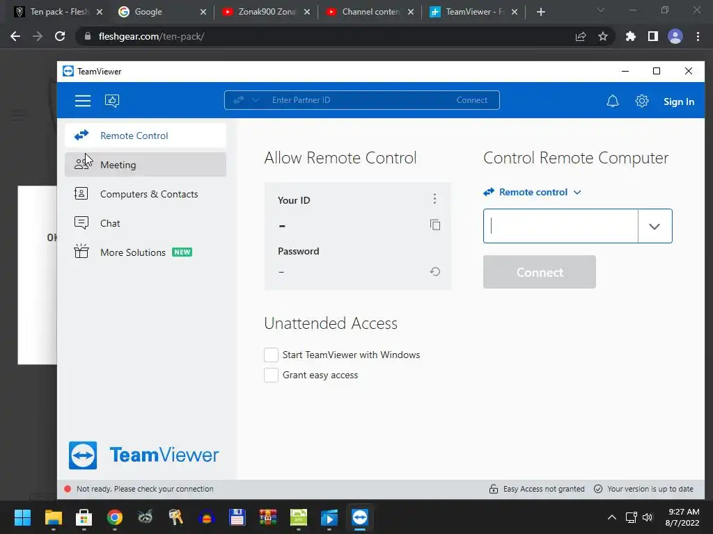Click the partner ID input field
Screen dimensions: 713x534
pos(561,226)
